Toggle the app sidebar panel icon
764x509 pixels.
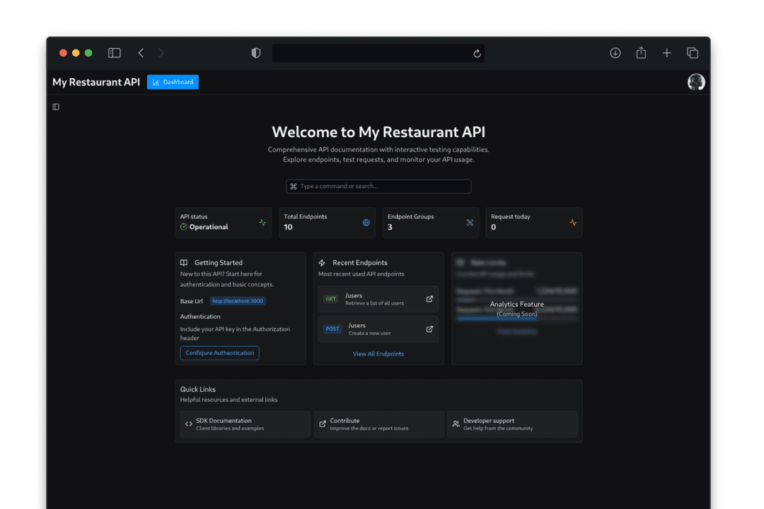[56, 107]
